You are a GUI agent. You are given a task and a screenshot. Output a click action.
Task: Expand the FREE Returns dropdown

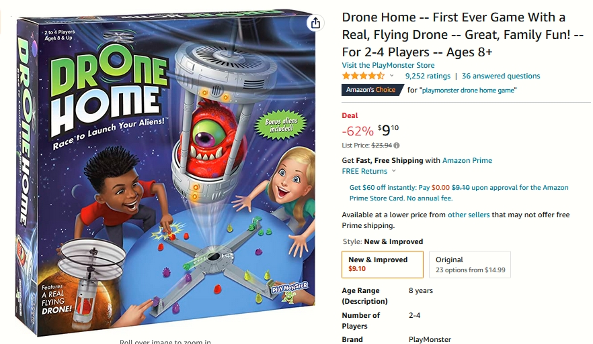(x=394, y=171)
